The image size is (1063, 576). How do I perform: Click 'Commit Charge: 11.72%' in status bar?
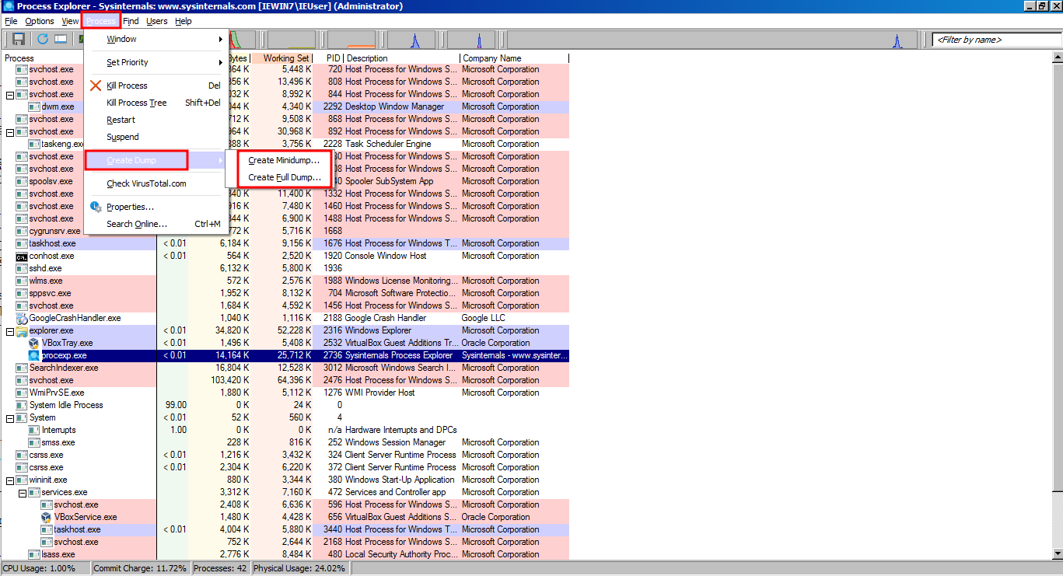pos(140,568)
